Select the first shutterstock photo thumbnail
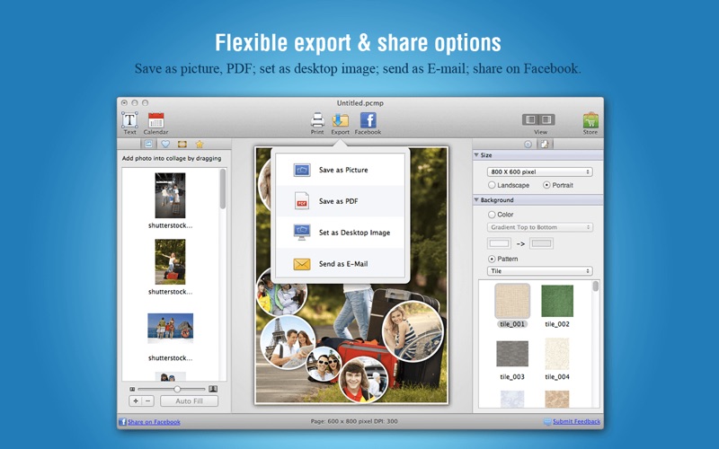The height and width of the screenshot is (449, 719). 170,195
